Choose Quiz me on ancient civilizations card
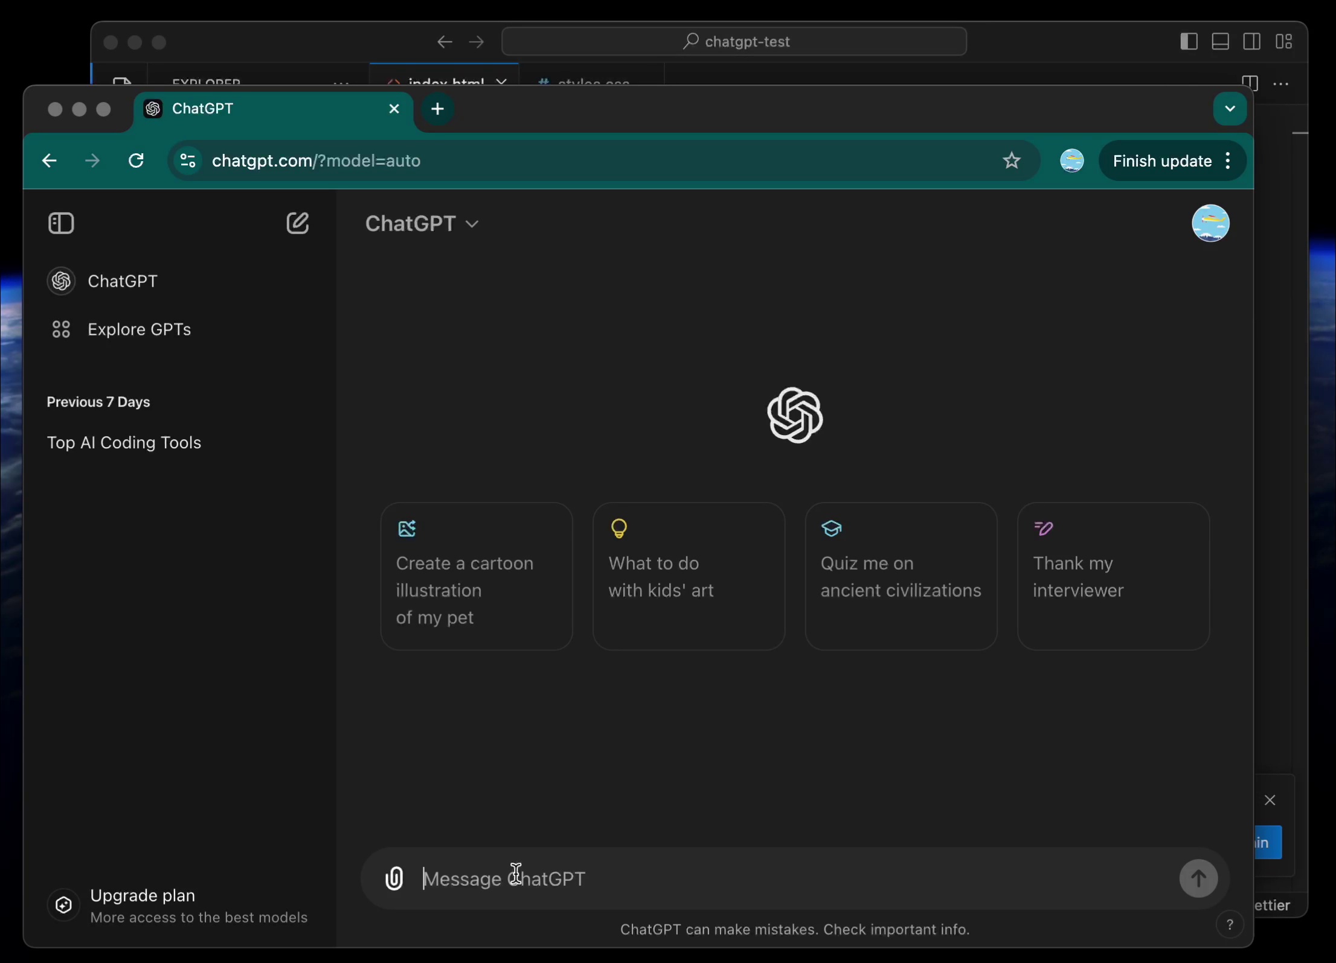Image resolution: width=1336 pixels, height=963 pixels. tap(901, 576)
